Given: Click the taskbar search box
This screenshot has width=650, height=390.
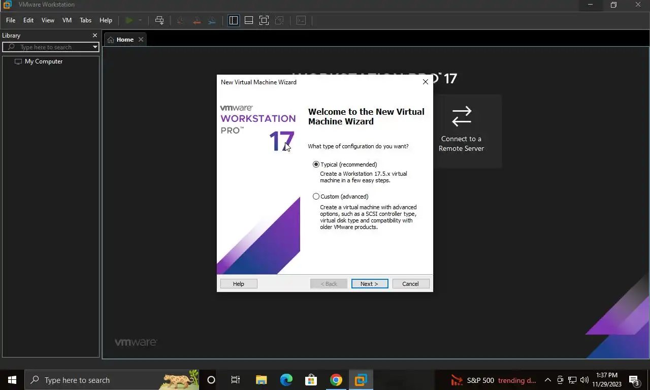Looking at the screenshot, I should [112, 380].
